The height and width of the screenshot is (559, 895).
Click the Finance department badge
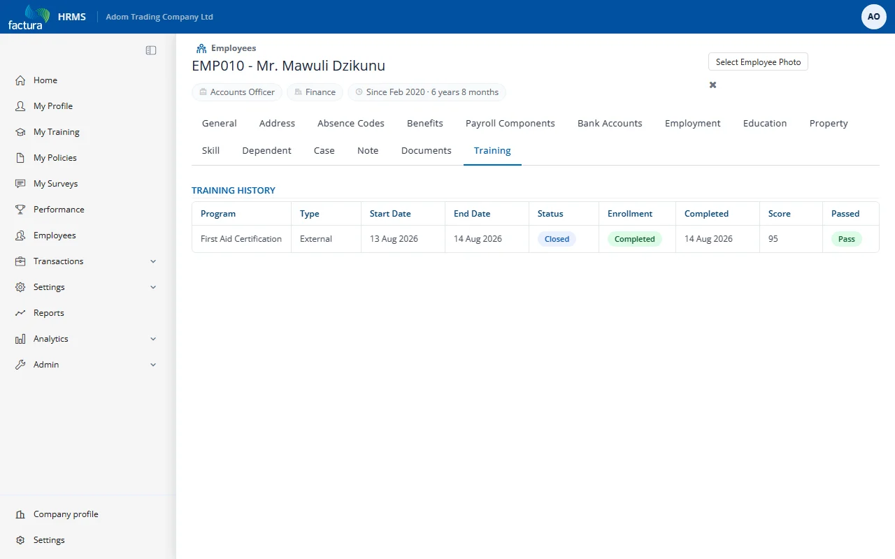(315, 92)
